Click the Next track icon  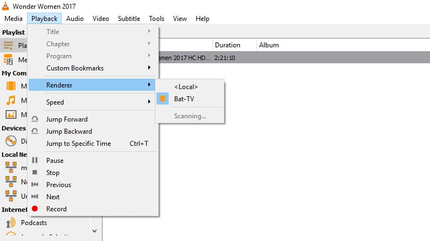(x=35, y=196)
